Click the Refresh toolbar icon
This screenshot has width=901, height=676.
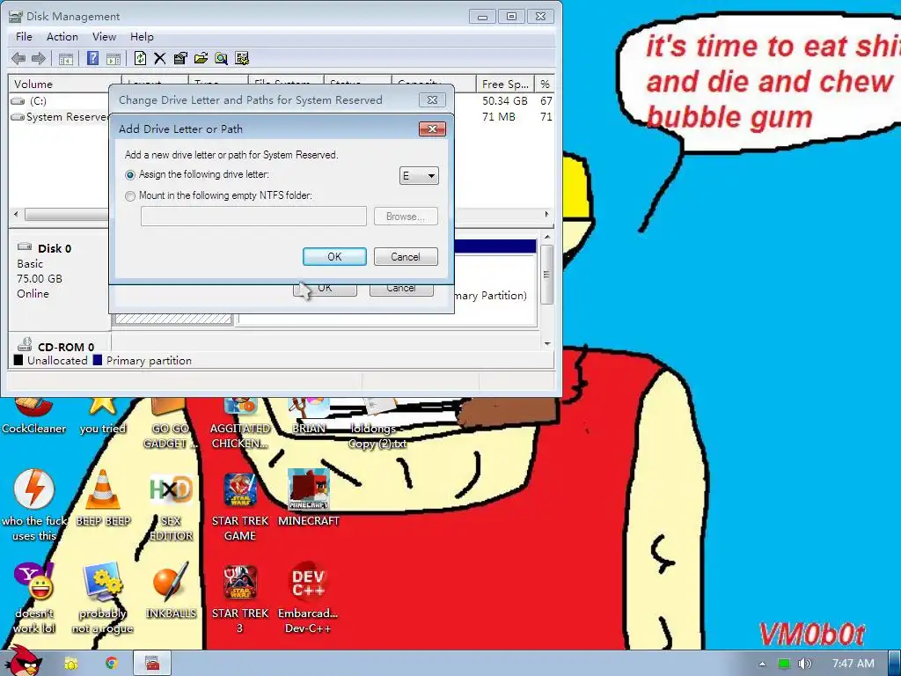coord(140,58)
